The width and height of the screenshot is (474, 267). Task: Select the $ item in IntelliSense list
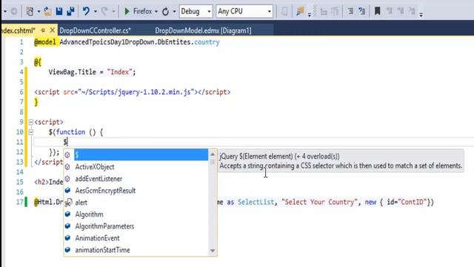136,155
